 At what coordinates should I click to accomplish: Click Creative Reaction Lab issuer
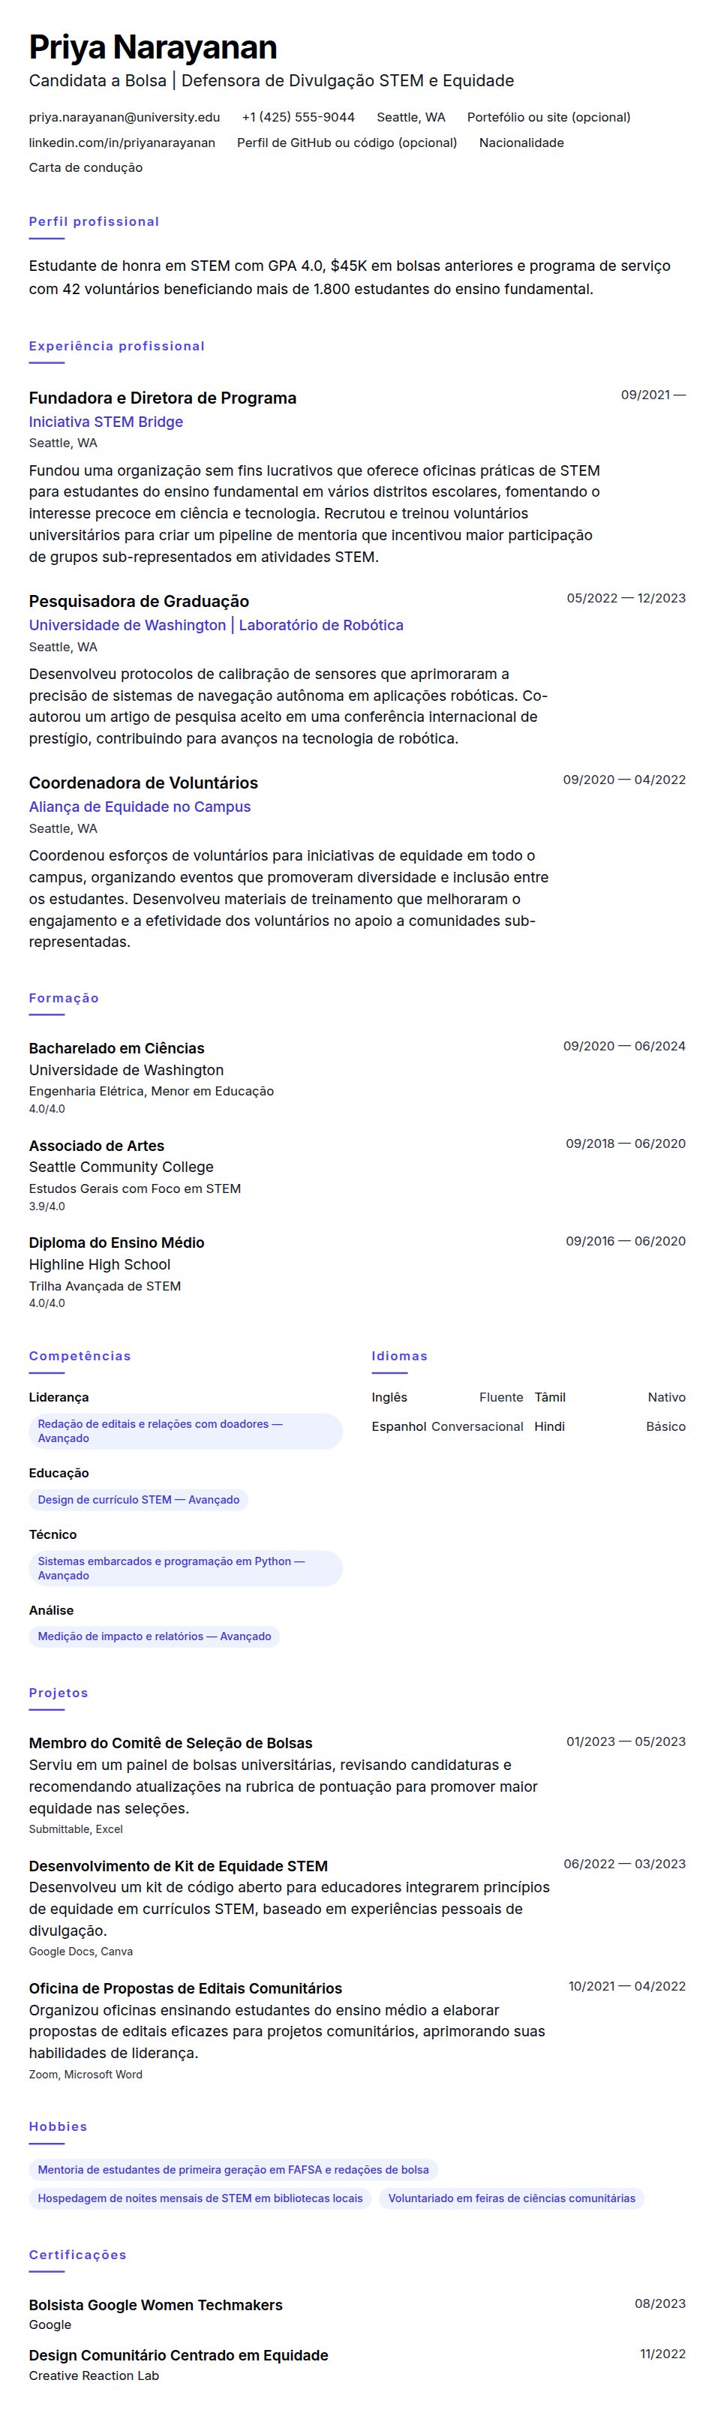[x=94, y=2375]
